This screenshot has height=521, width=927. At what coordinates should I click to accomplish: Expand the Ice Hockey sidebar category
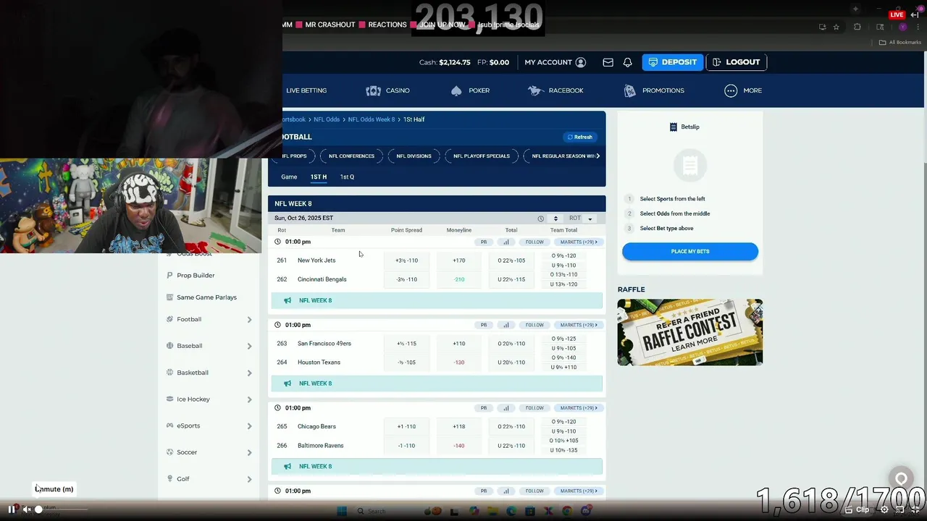[249, 399]
